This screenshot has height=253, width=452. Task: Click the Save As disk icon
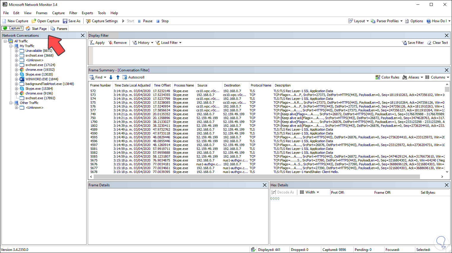click(x=65, y=21)
